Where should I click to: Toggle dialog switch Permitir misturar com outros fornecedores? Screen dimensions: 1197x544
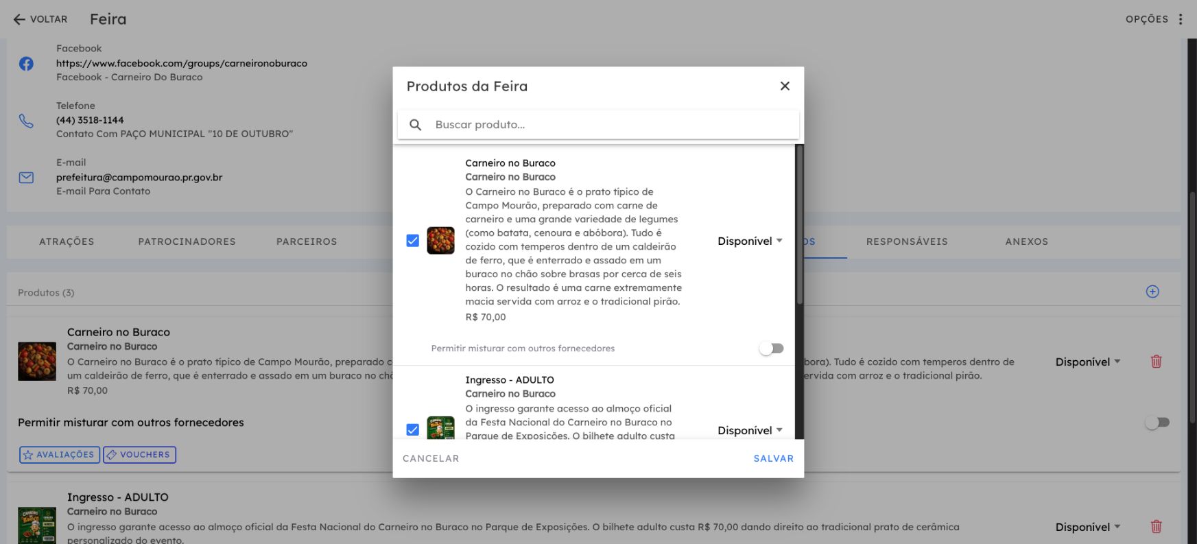click(x=772, y=348)
